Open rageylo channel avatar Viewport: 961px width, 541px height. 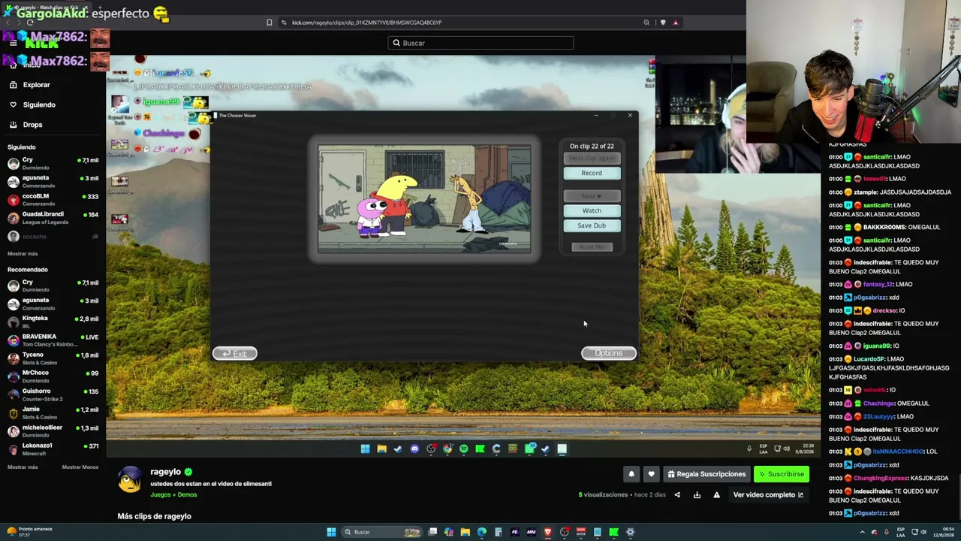130,479
